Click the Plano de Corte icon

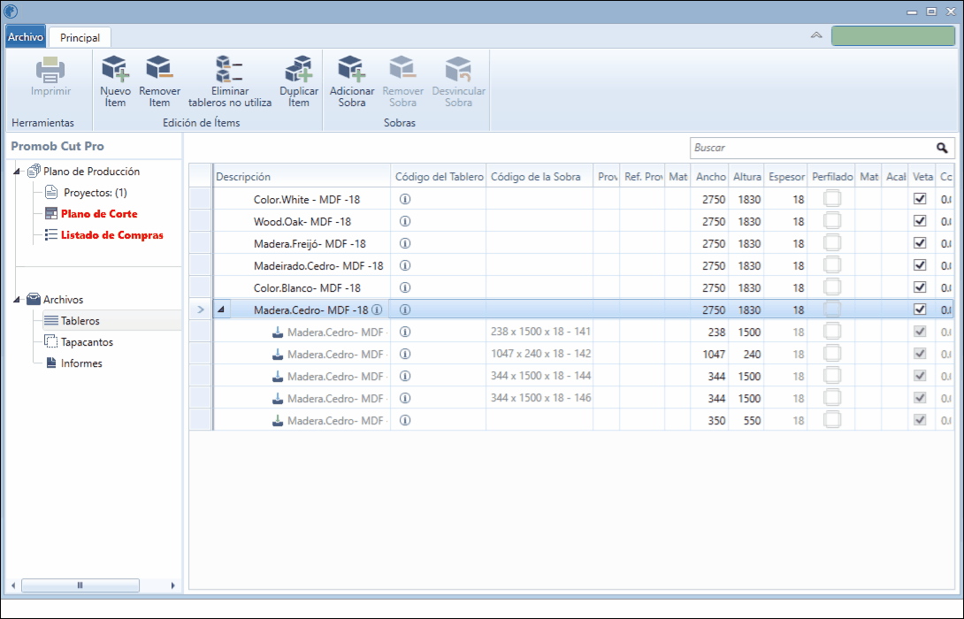(x=51, y=214)
